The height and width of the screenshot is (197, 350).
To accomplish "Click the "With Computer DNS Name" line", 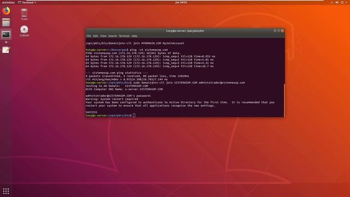I will pos(124,89).
